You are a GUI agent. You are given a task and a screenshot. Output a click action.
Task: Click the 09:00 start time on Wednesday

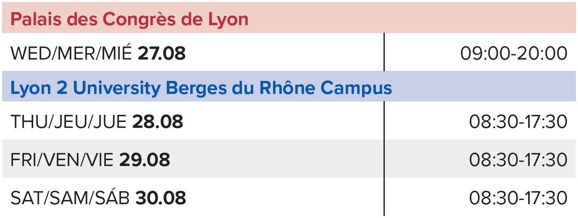486,54
